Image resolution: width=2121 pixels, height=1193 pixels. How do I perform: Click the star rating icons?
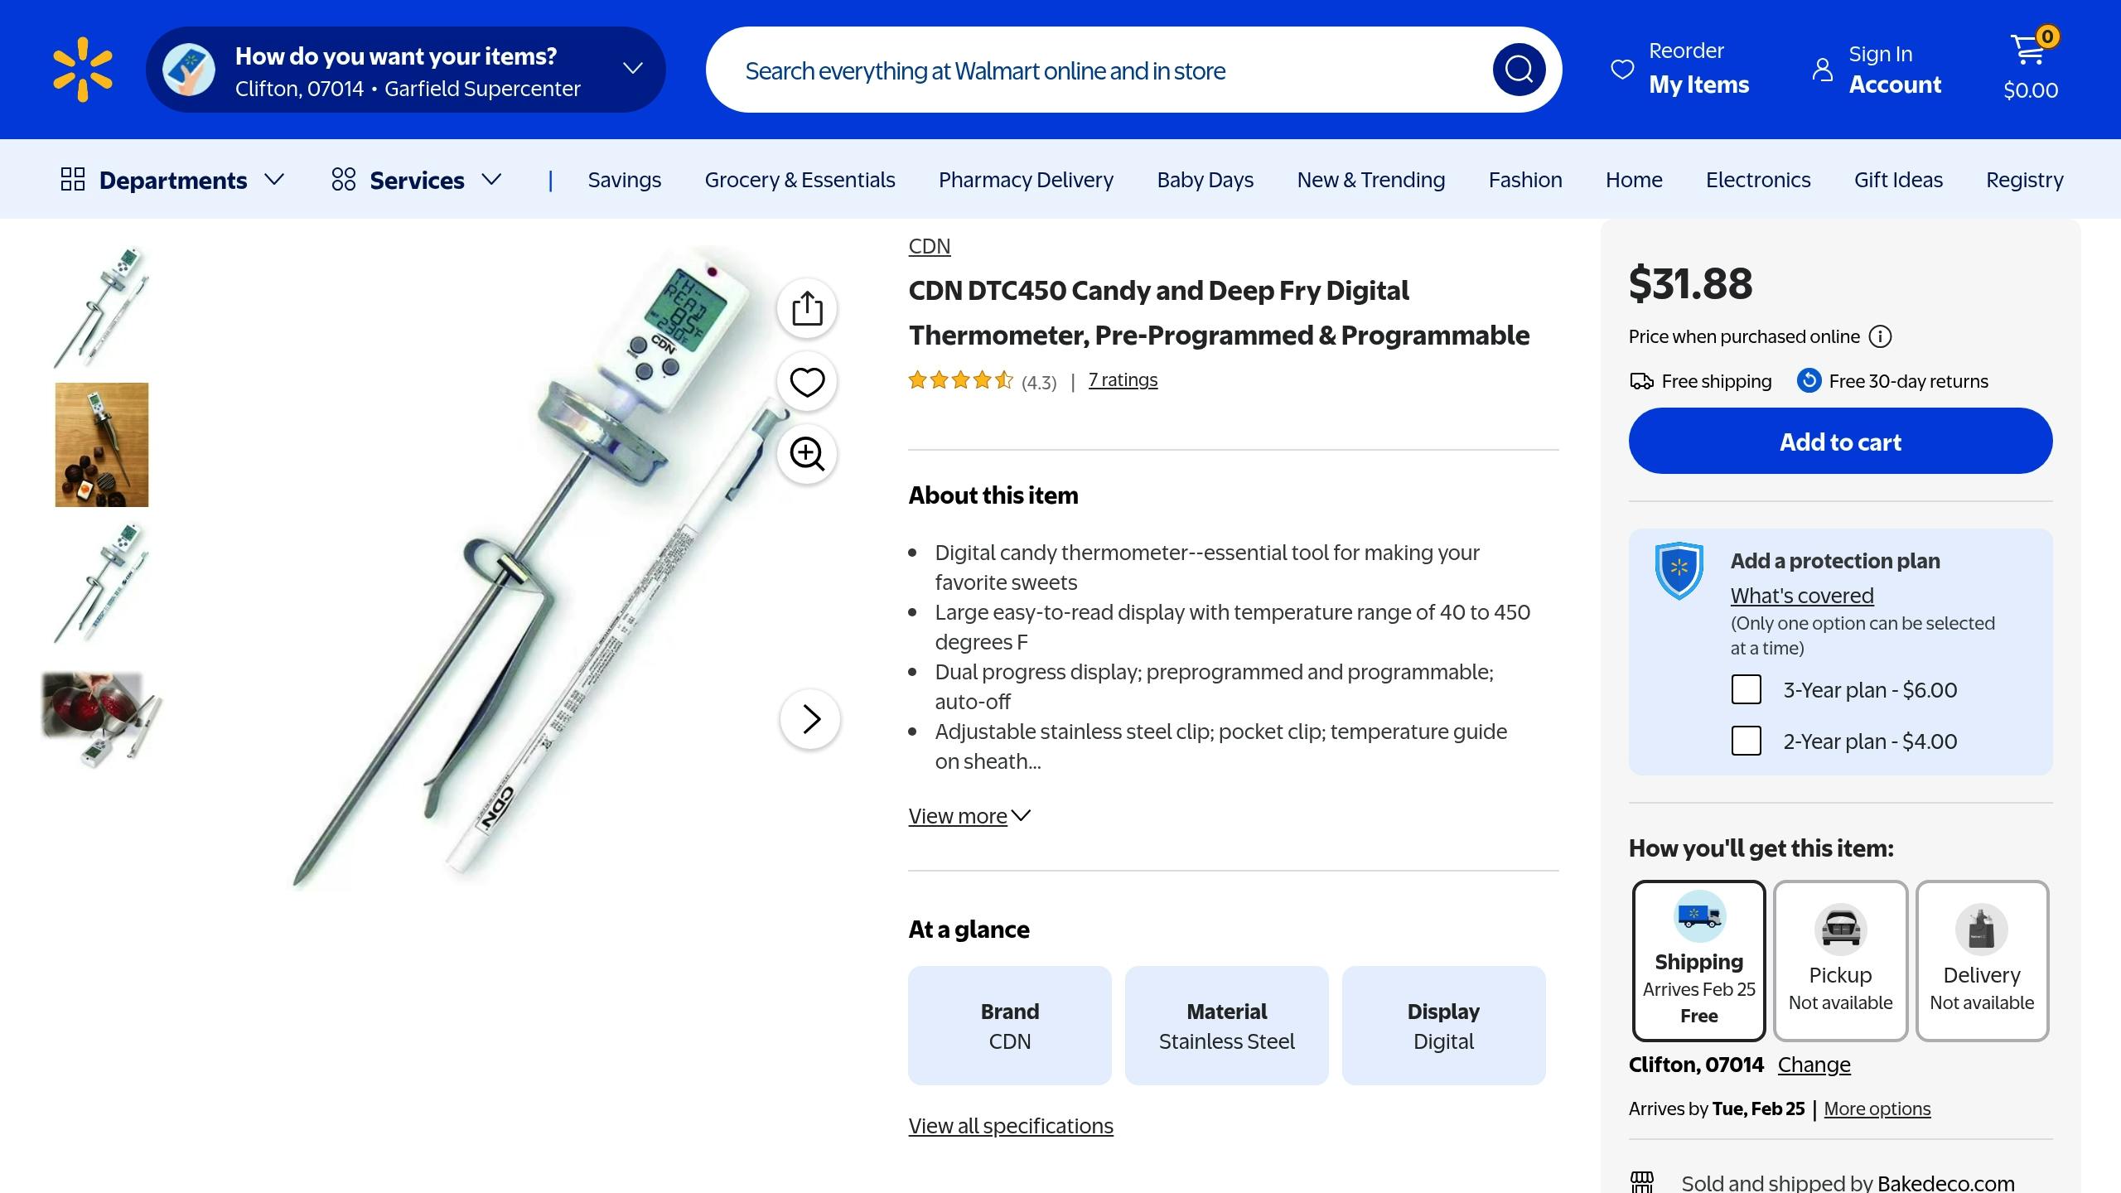pyautogui.click(x=961, y=380)
